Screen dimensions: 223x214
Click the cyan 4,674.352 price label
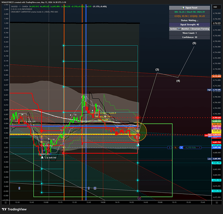(217, 191)
